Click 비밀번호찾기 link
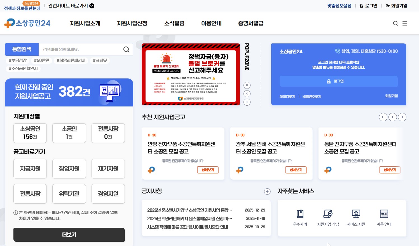The width and height of the screenshot is (419, 246). (x=312, y=97)
